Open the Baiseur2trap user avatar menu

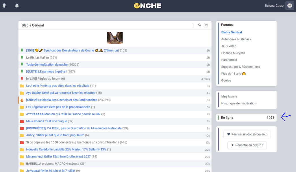(x=290, y=6)
